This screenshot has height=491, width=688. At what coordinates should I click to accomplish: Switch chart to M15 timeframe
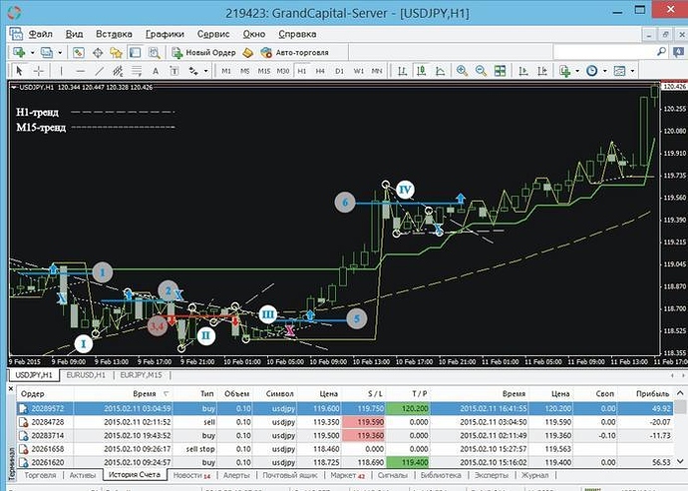click(264, 71)
